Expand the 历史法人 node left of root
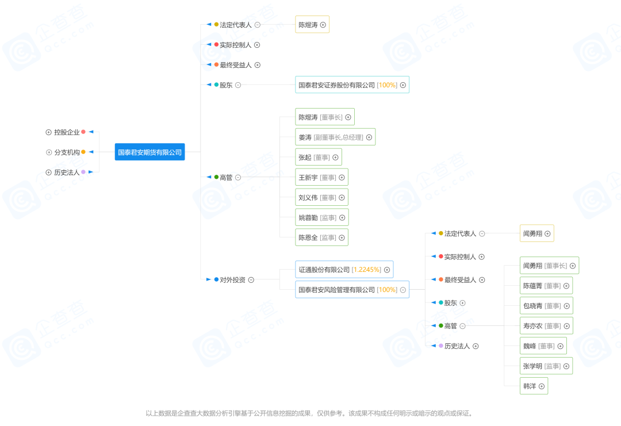Image resolution: width=621 pixels, height=426 pixels. tap(48, 172)
